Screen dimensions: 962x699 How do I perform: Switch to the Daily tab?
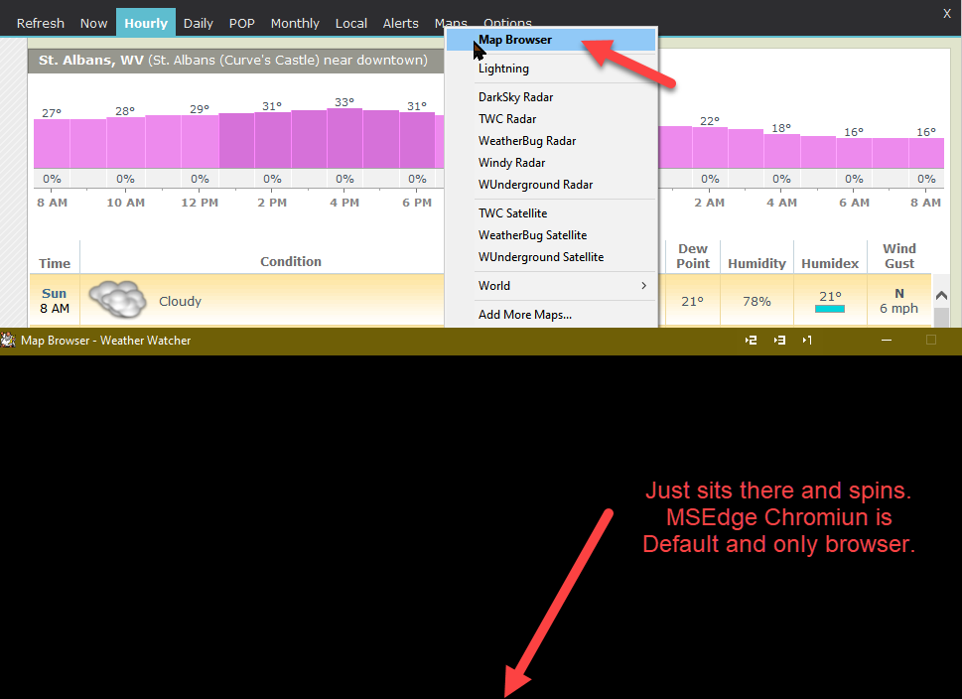(x=199, y=23)
